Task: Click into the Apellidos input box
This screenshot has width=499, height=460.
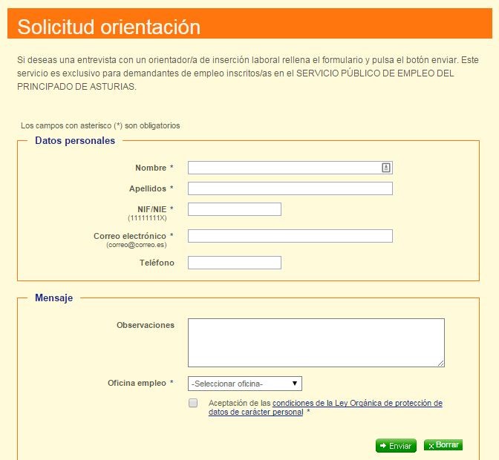Action: click(290, 188)
